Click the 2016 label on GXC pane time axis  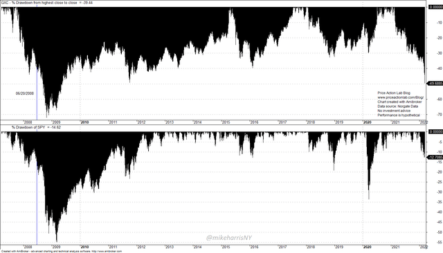click(x=254, y=122)
